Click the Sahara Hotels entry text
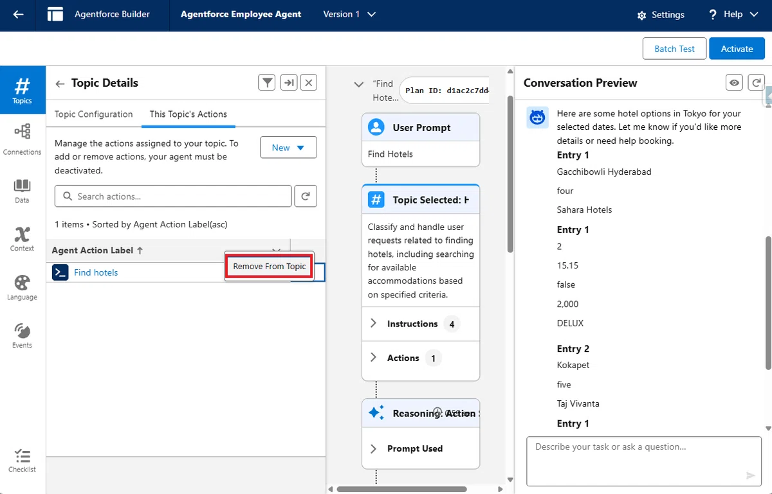772x494 pixels. pyautogui.click(x=584, y=210)
